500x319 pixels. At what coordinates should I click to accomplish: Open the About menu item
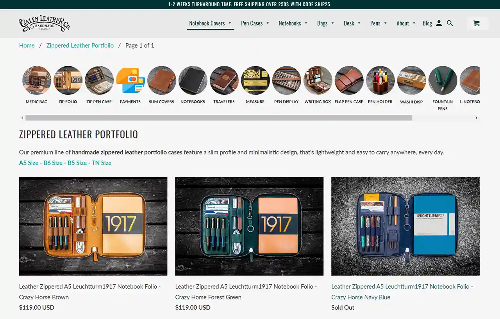(403, 23)
